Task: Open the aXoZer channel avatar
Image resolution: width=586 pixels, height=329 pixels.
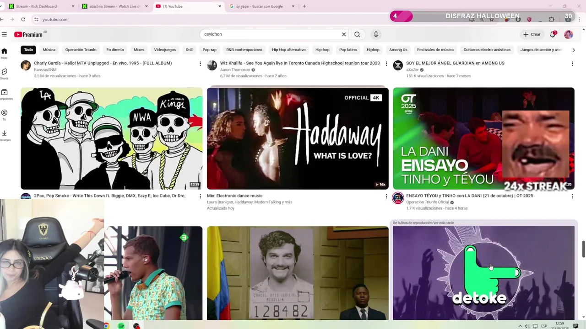Action: pos(398,65)
